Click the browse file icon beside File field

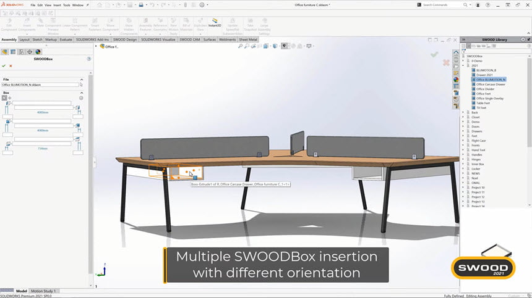pos(81,85)
